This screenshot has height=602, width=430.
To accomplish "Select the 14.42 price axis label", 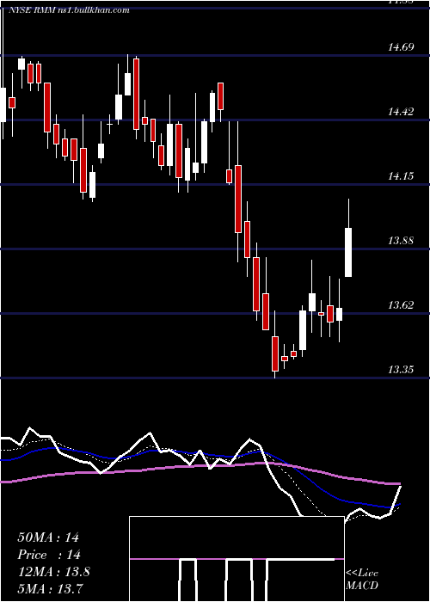I will 401,112.
